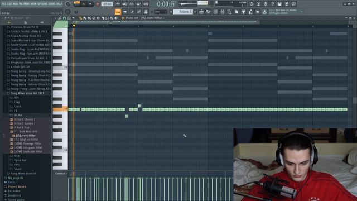Toggle blend recording overdub
This screenshot has width=357, height=201.
coord(139,4)
